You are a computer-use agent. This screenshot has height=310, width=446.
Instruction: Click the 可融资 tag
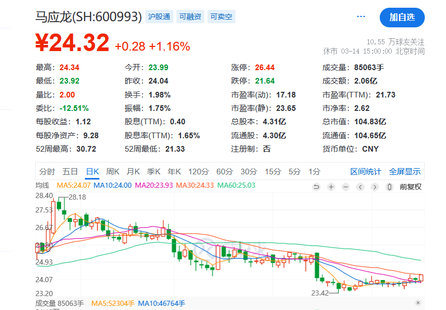point(190,17)
